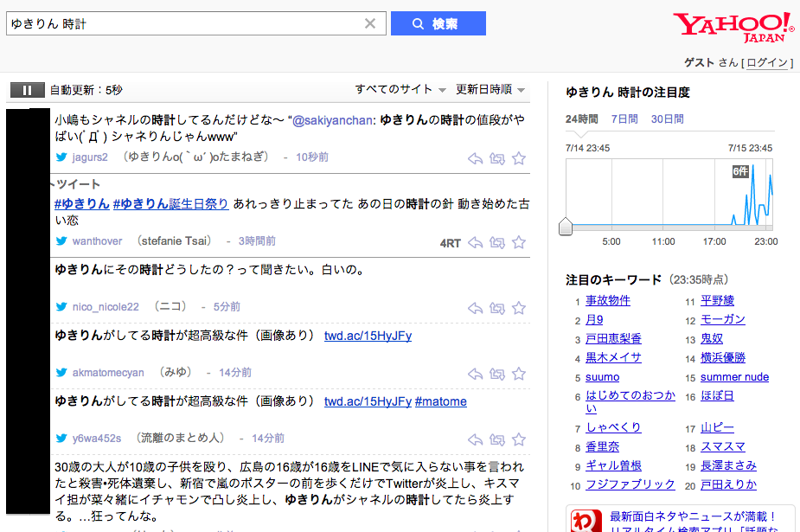Expand the すべてのサイト dropdown
Viewport: 800px width, 532px height.
400,89
